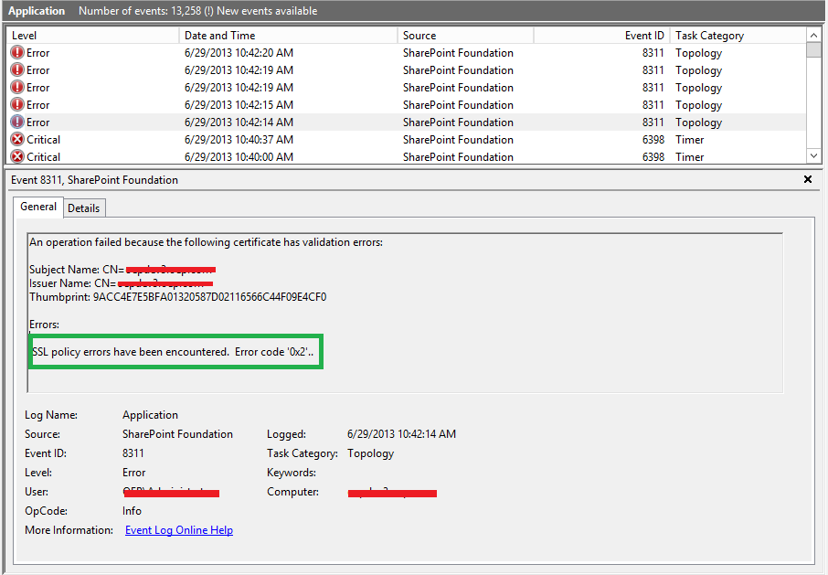Click the event list scrollbar up arrow

813,36
